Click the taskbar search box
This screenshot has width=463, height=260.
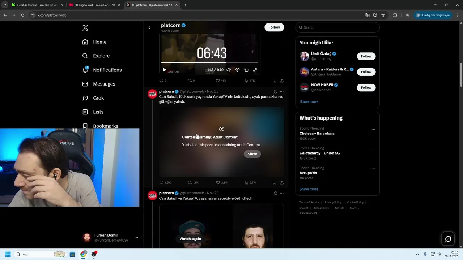coord(41,254)
